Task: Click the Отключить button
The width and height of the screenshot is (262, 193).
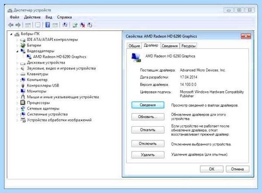Action: click(x=148, y=144)
